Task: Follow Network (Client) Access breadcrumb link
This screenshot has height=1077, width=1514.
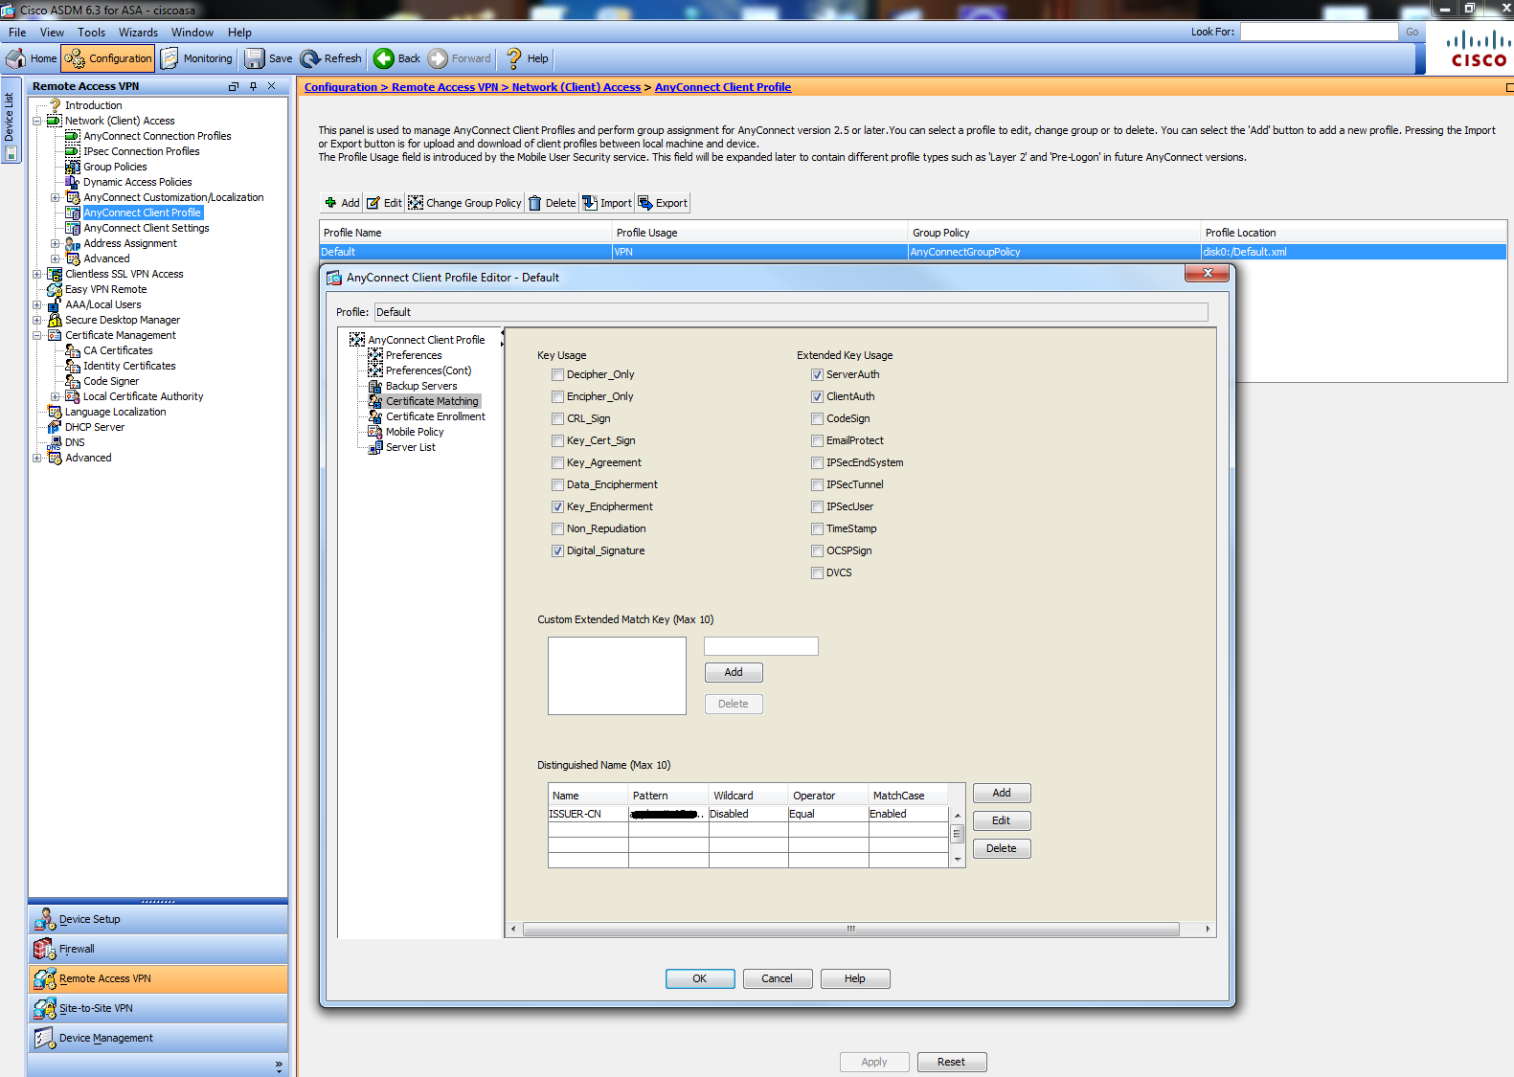Action: (x=576, y=87)
